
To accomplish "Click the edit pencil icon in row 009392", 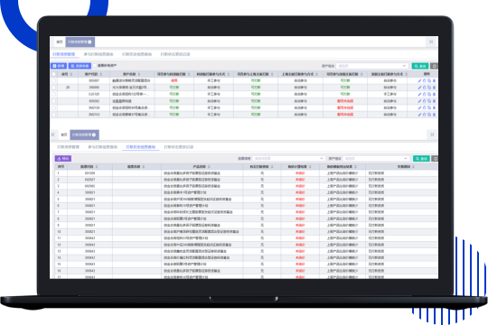I will click(419, 101).
